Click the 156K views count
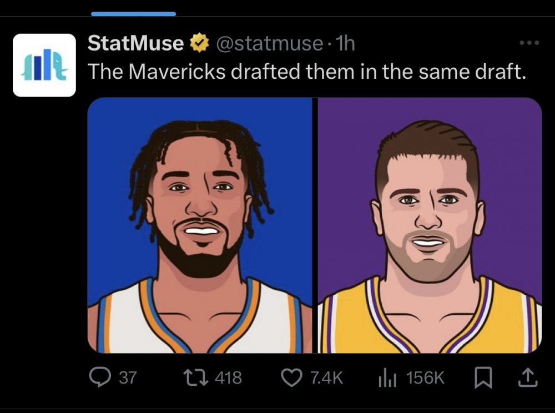 425,378
